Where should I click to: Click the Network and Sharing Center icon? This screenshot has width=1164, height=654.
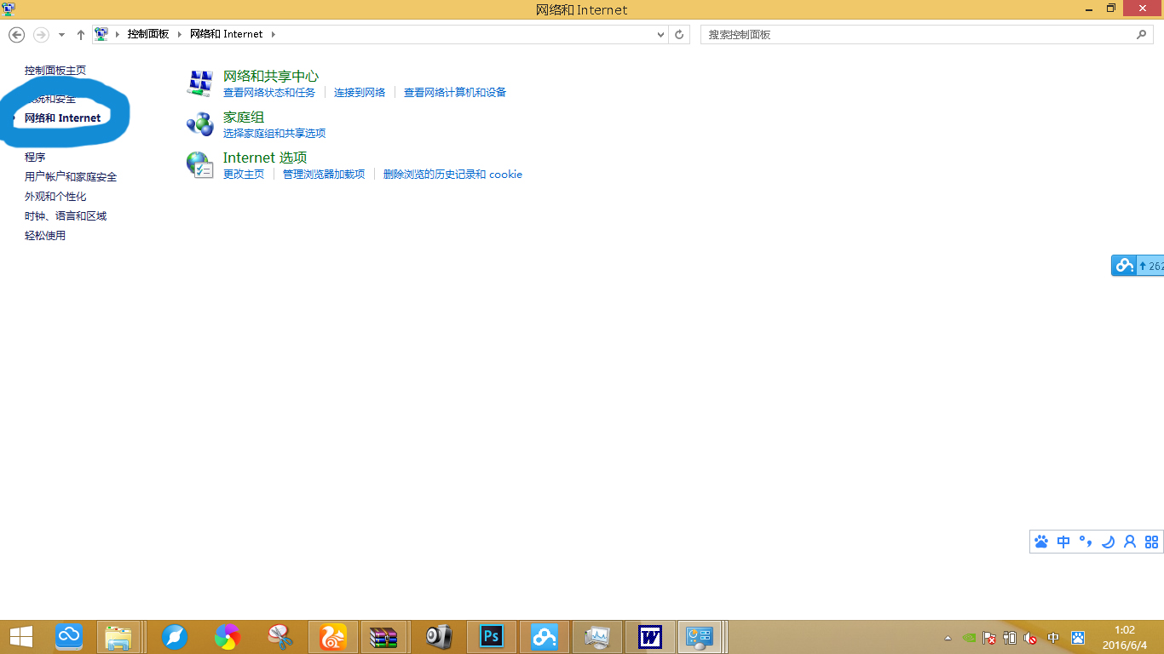point(199,83)
